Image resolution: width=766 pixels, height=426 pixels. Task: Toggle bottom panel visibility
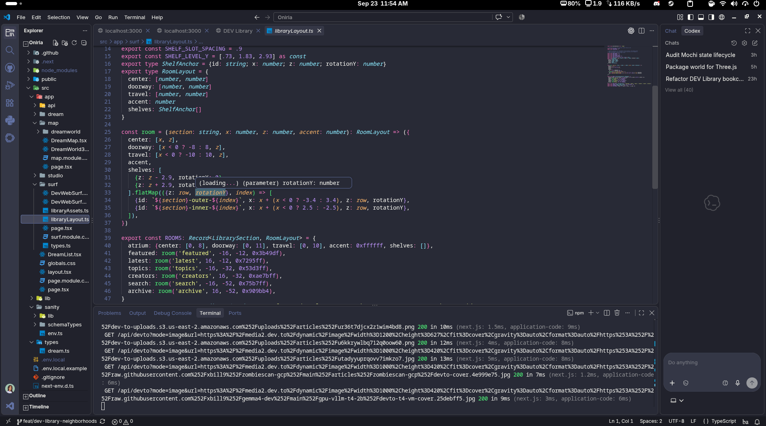[x=701, y=17]
